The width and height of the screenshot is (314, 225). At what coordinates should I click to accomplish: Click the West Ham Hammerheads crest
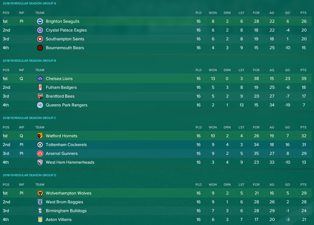(40, 162)
